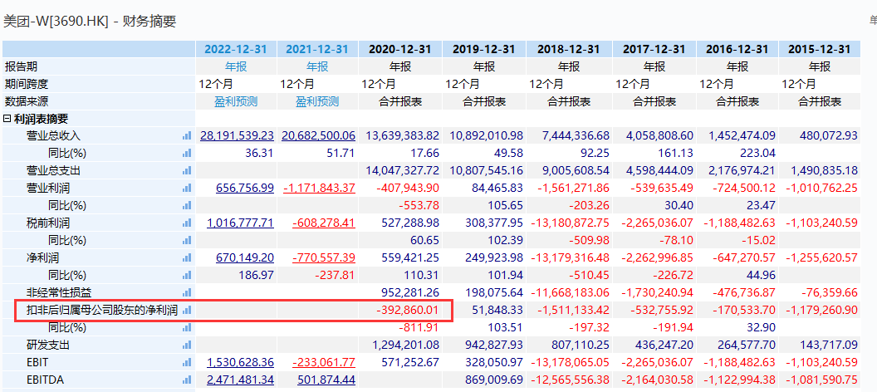Select 2015 营业总收入 value 480,072.93
Viewport: 877px width, 392px height.
click(829, 136)
